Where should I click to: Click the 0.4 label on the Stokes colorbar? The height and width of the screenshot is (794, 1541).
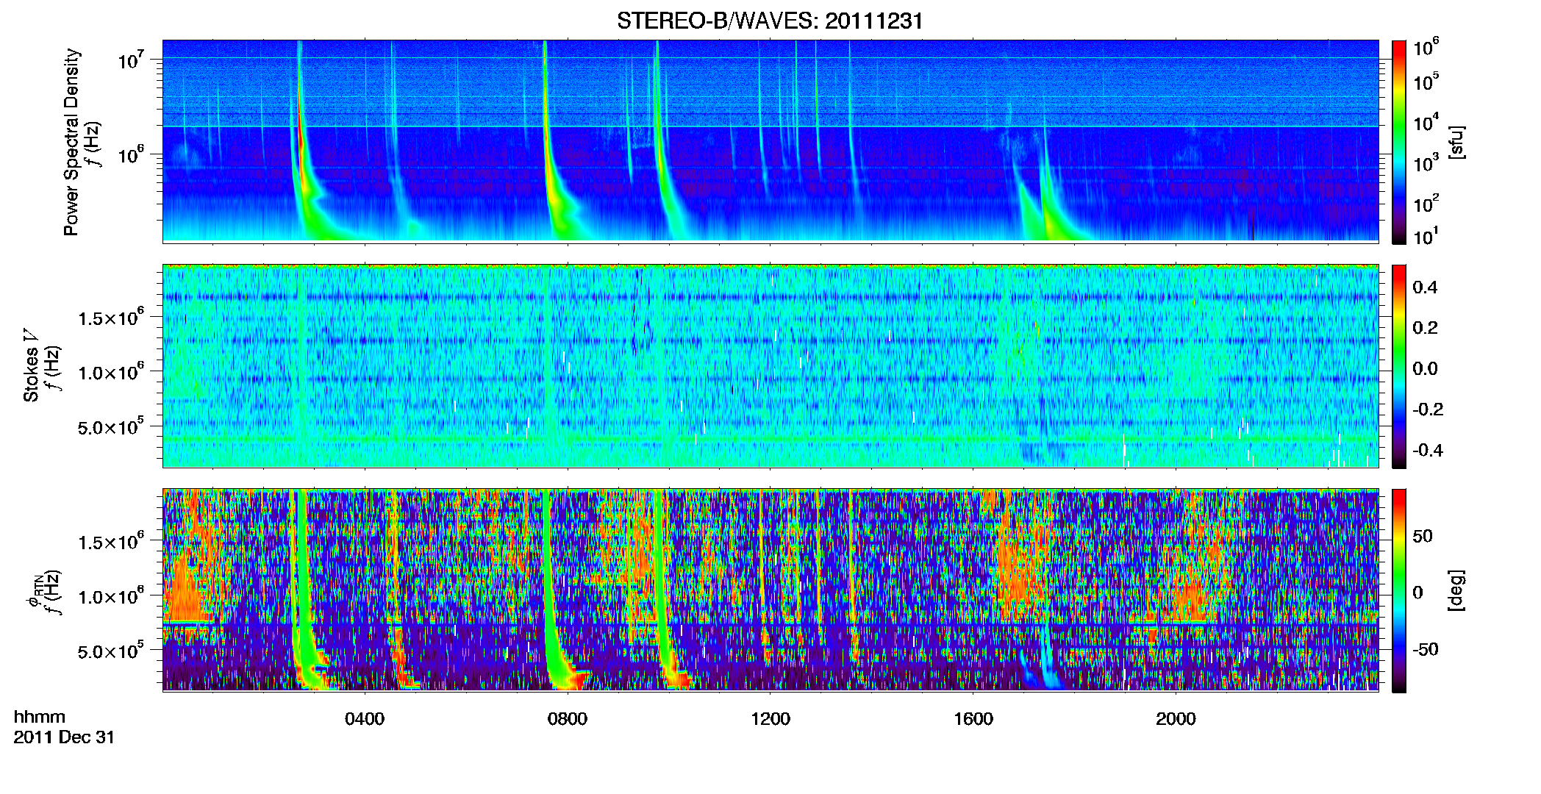point(1425,287)
